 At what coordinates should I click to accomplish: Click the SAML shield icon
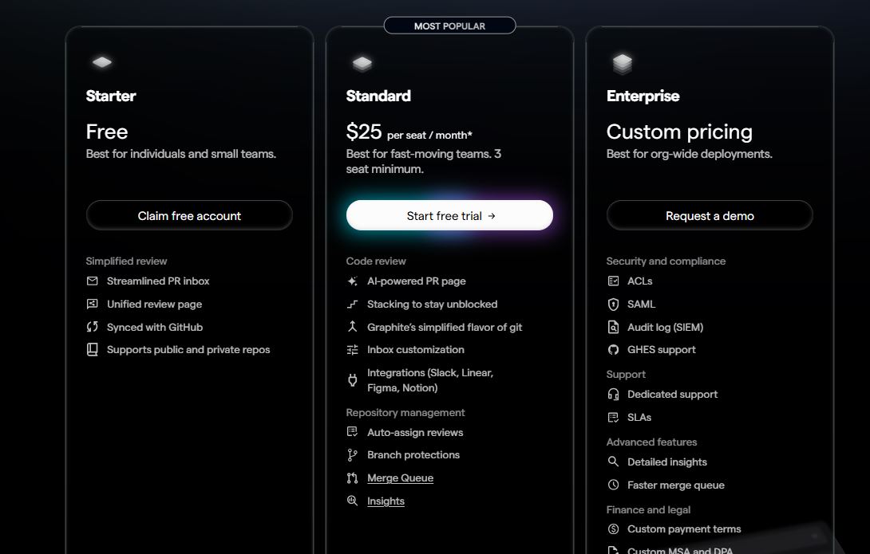click(x=613, y=305)
